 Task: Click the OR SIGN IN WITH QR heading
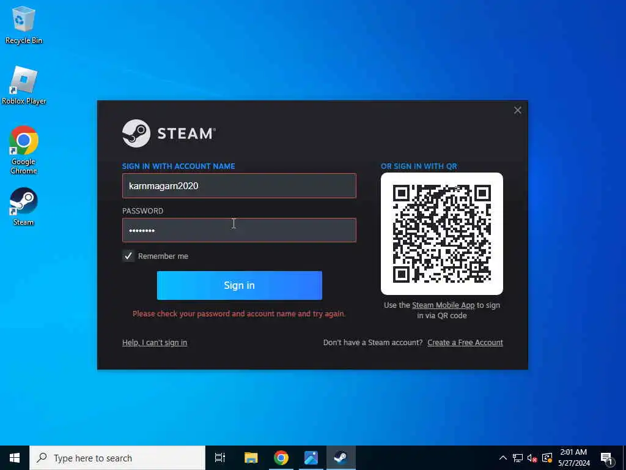[x=419, y=166]
